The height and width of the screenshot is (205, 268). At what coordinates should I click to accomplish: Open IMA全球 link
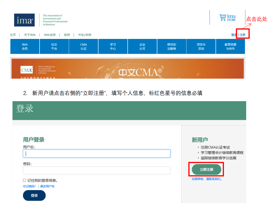coord(50,35)
